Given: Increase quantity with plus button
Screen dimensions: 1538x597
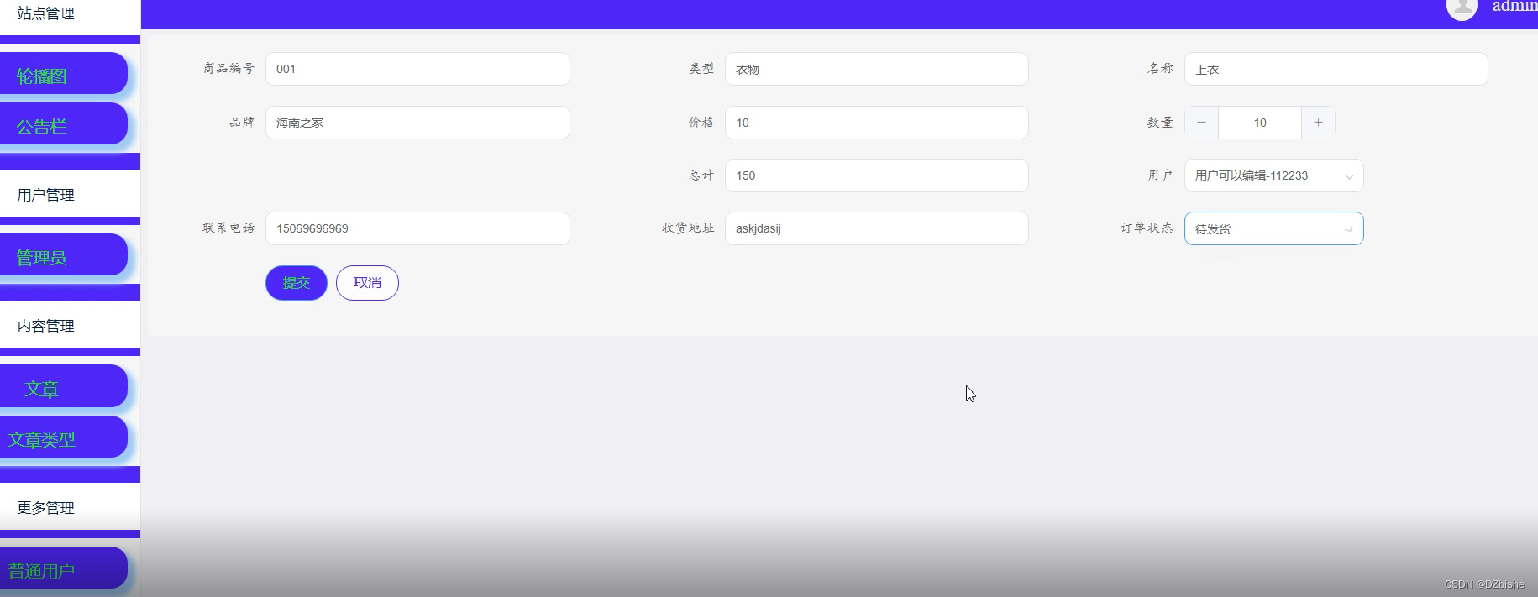Looking at the screenshot, I should click(x=1318, y=123).
